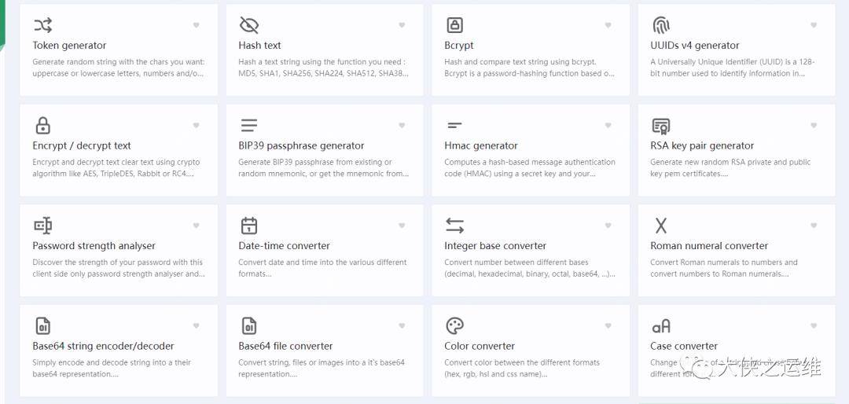Click the Roman numeral converter X icon
The height and width of the screenshot is (404, 849).
tap(660, 226)
